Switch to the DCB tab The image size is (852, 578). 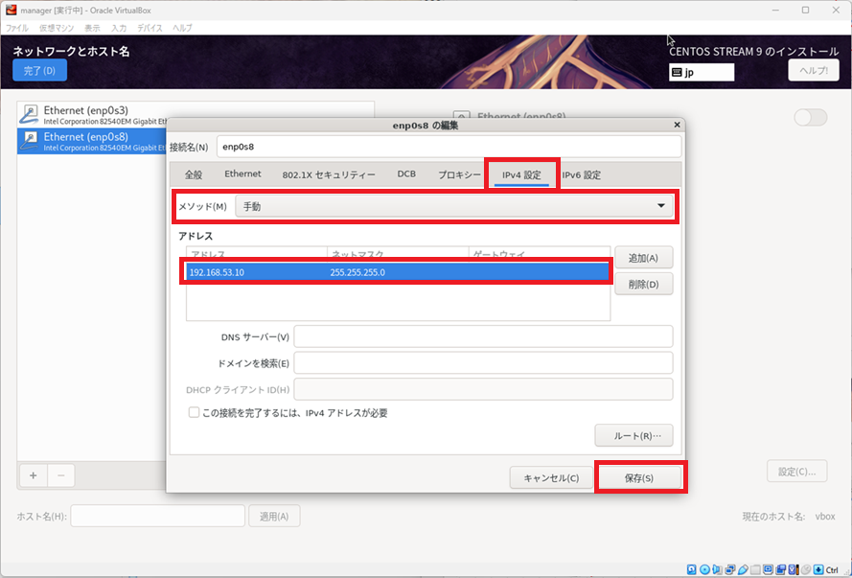point(406,173)
